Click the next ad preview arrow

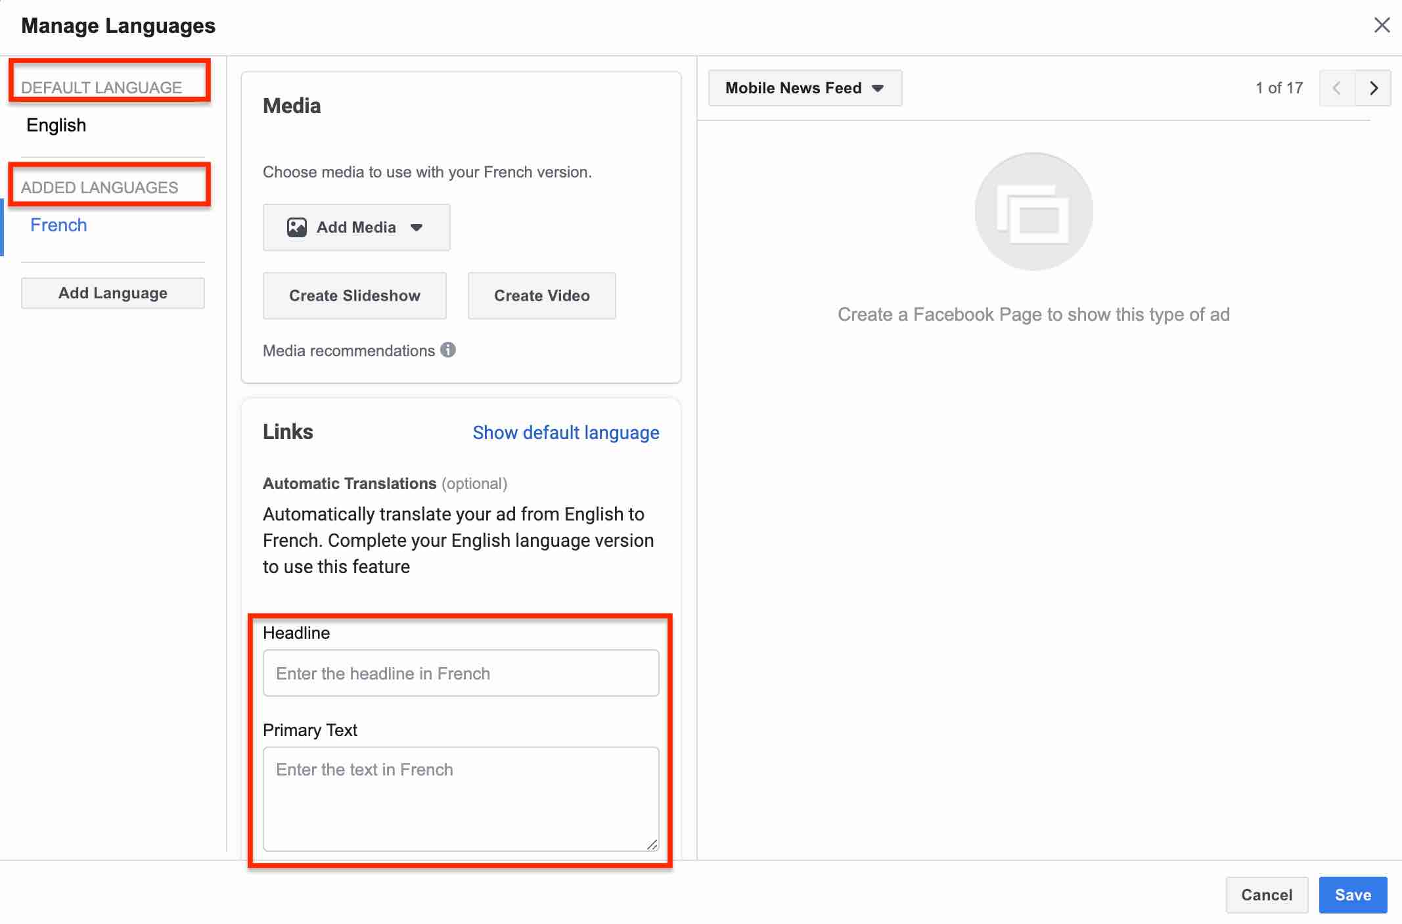pos(1373,87)
